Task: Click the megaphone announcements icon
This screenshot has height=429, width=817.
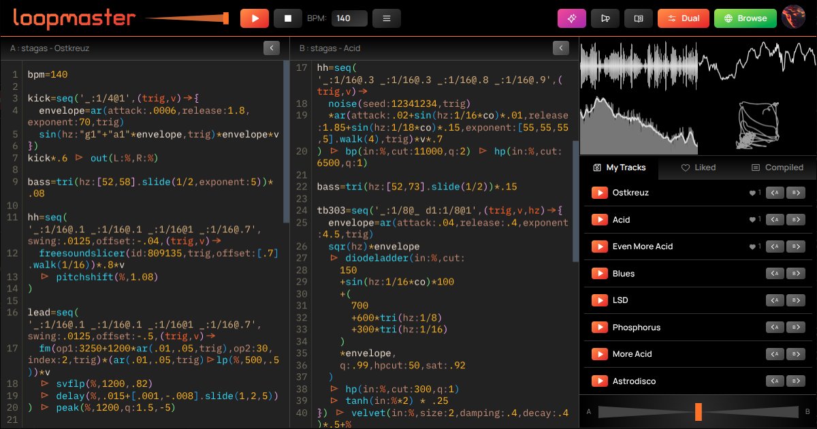Action: 605,18
